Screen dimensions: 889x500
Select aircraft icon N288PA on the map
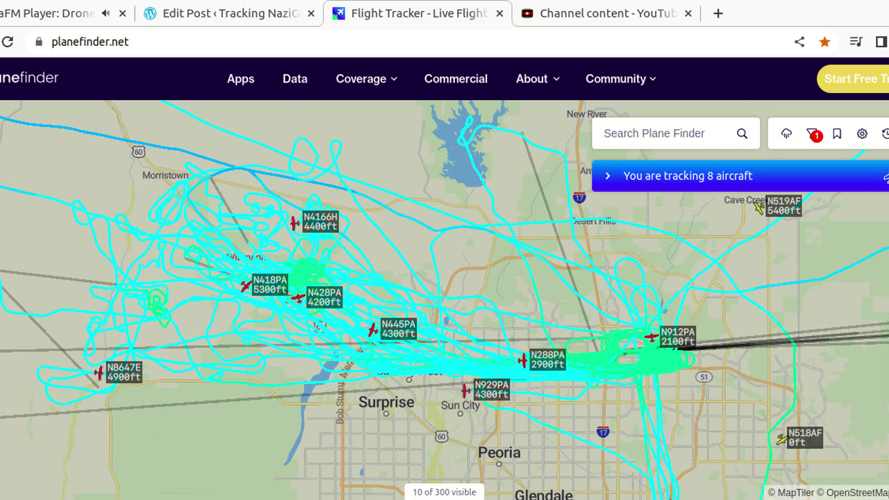523,360
